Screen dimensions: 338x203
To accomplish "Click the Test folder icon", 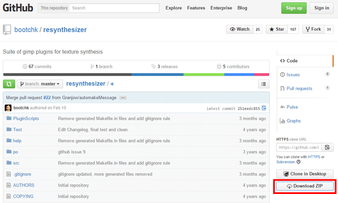I will coord(9,129).
